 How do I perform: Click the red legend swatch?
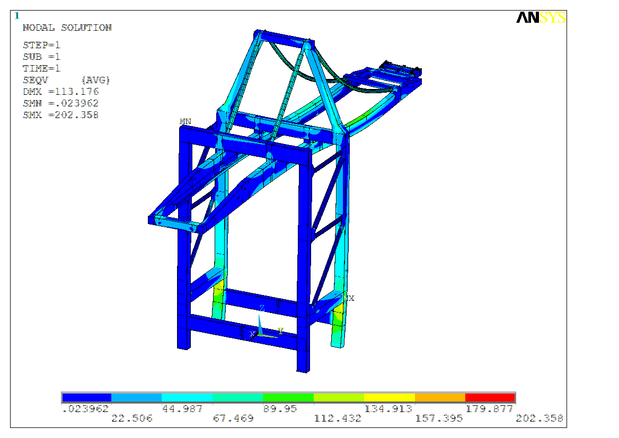pyautogui.click(x=490, y=397)
